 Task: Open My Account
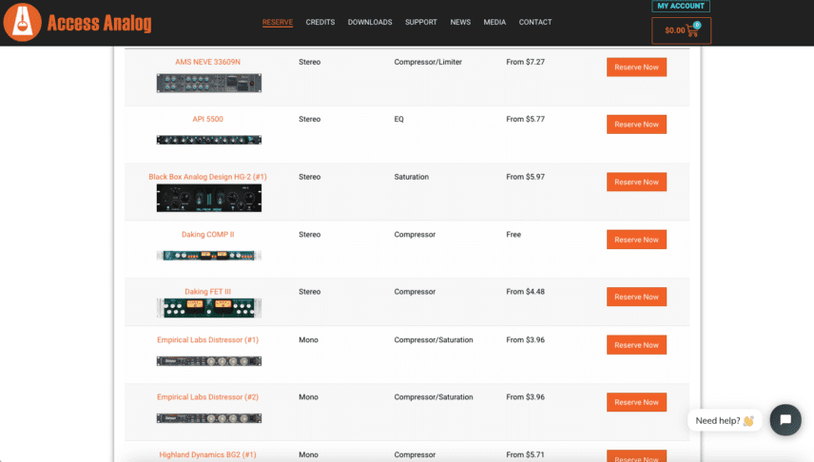tap(681, 7)
